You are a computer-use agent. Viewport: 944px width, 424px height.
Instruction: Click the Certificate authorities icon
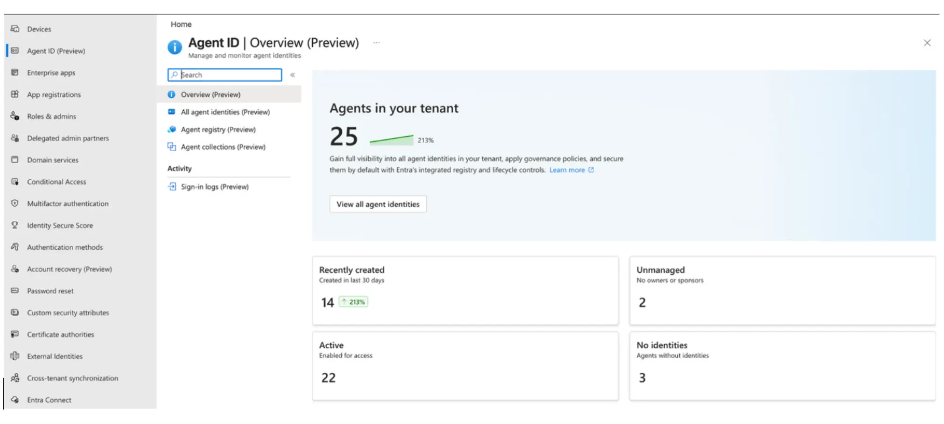[x=15, y=334]
